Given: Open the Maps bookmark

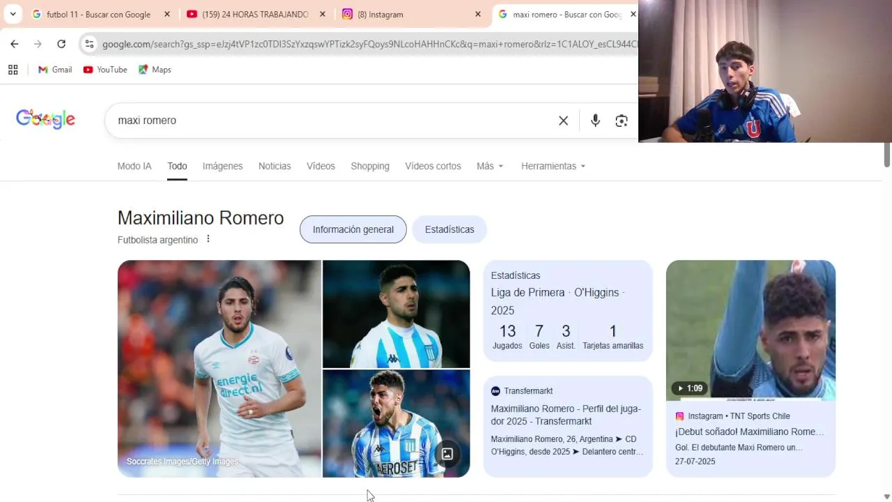Looking at the screenshot, I should tap(155, 70).
